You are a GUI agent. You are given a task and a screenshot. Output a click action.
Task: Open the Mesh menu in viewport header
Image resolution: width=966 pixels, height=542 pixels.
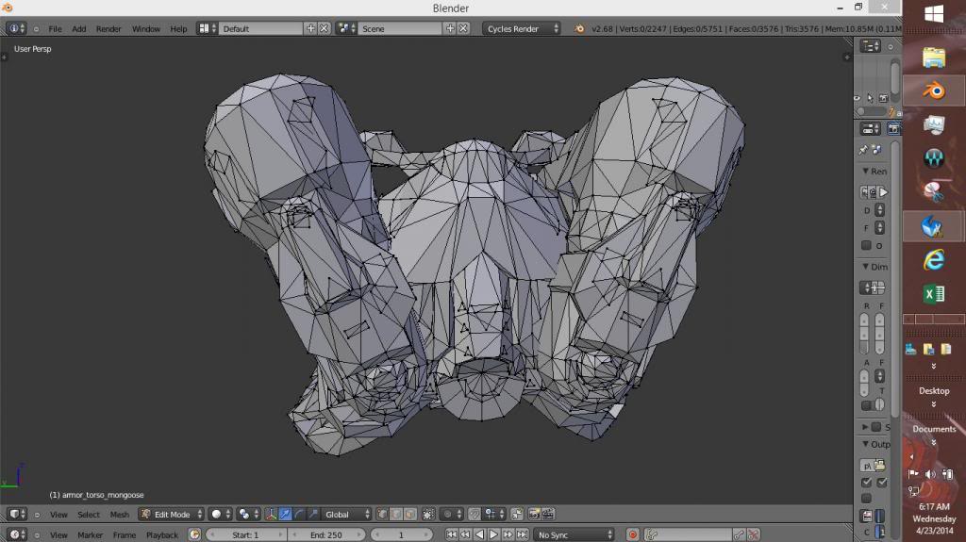pyautogui.click(x=120, y=515)
